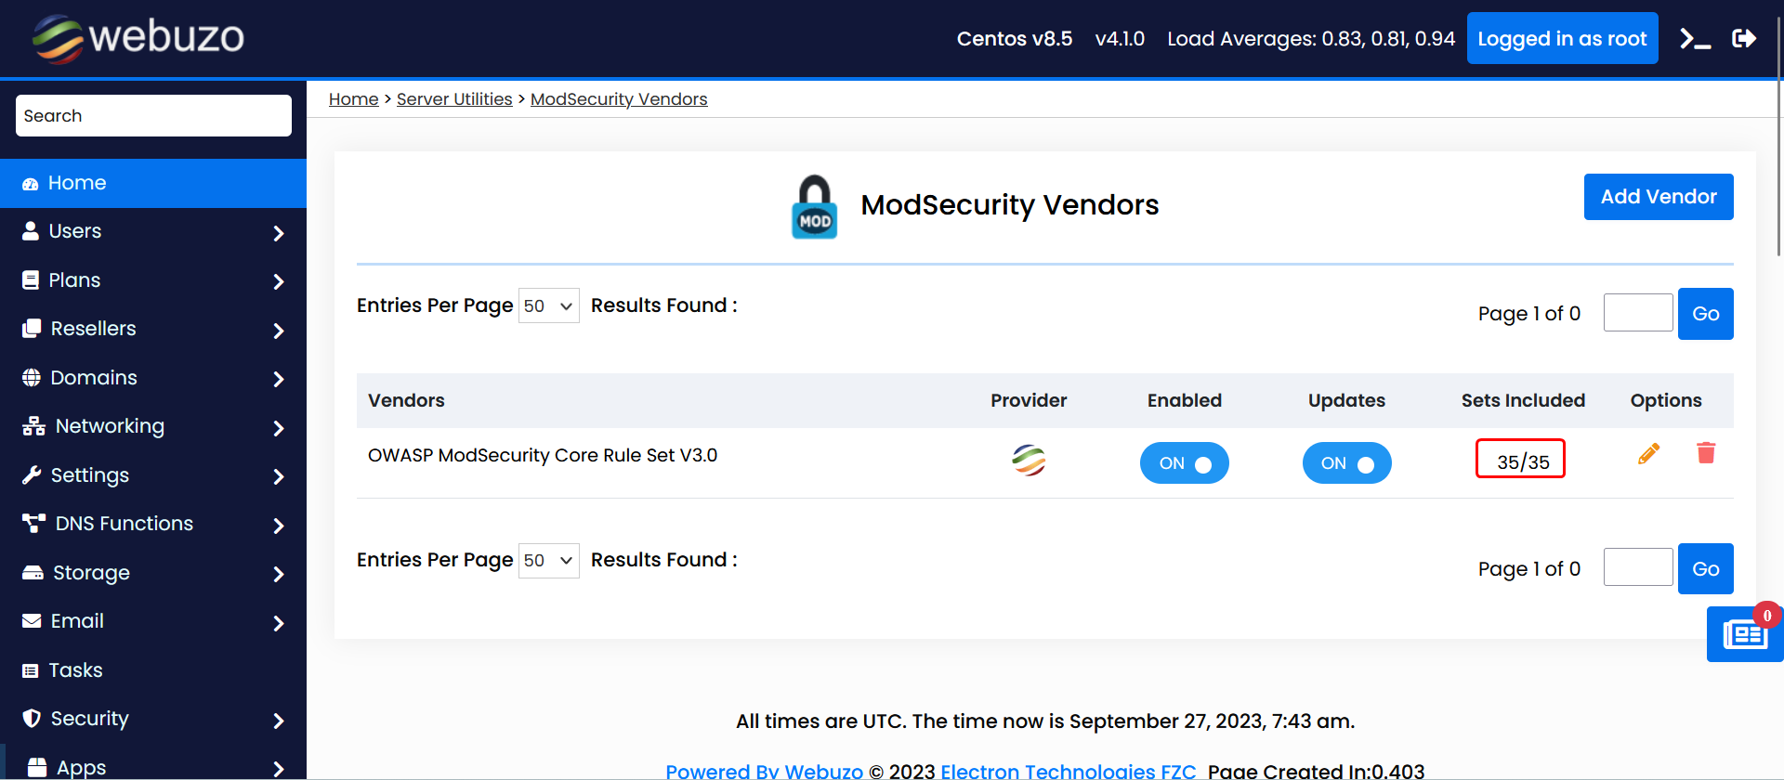Open bottom Entries Per Page dropdown
The height and width of the screenshot is (780, 1784).
(548, 561)
